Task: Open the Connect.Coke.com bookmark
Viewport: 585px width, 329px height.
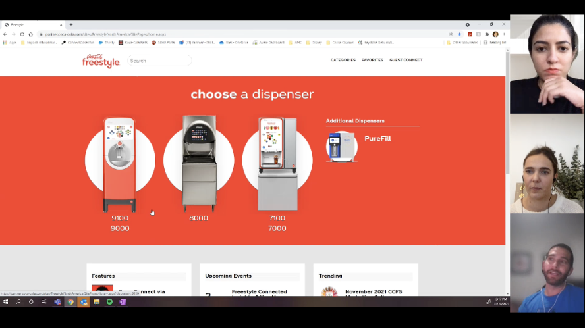Action: point(78,43)
